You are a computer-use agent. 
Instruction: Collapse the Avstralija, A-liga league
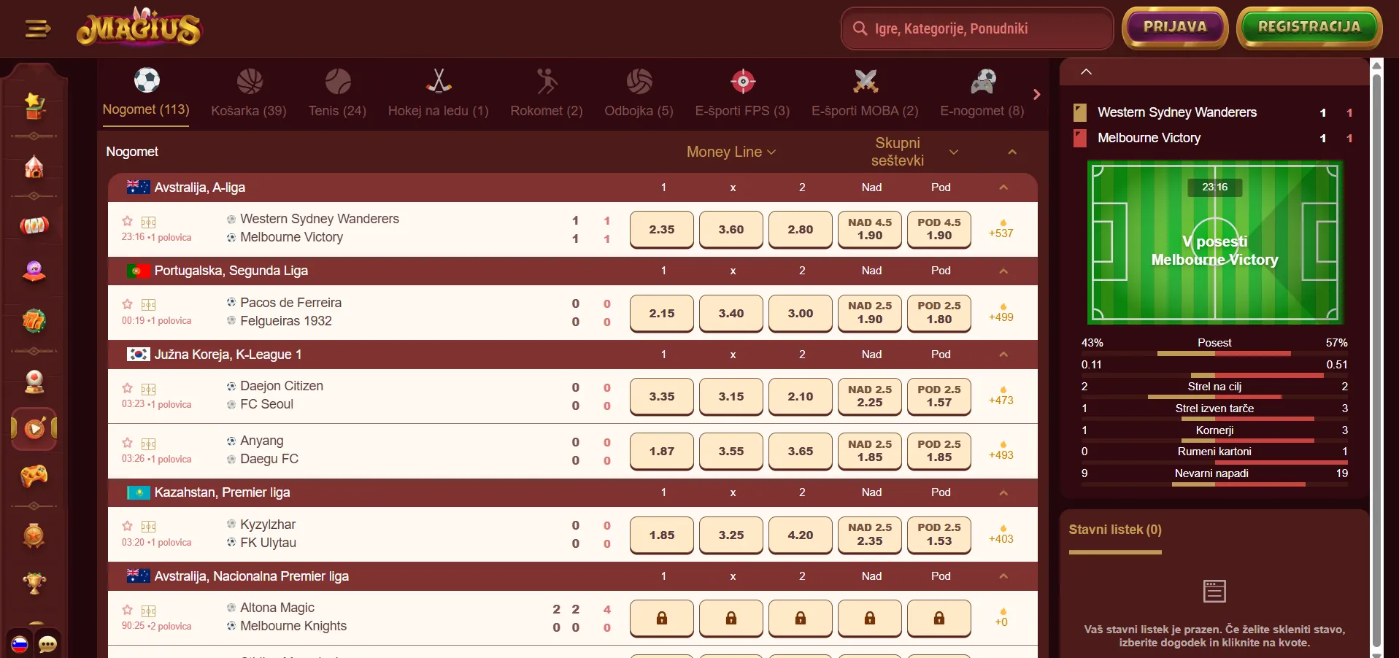click(1003, 187)
